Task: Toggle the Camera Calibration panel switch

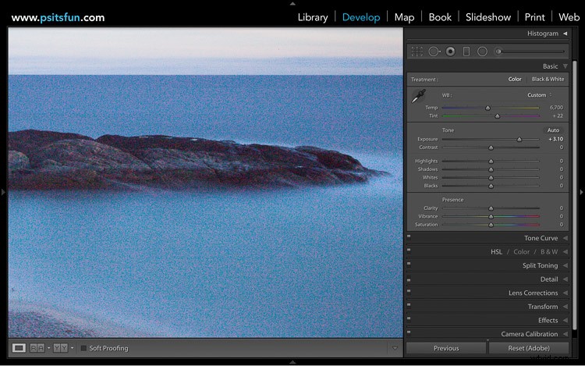Action: point(409,332)
